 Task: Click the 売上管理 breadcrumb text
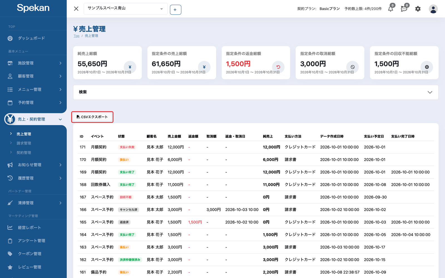coord(92,36)
